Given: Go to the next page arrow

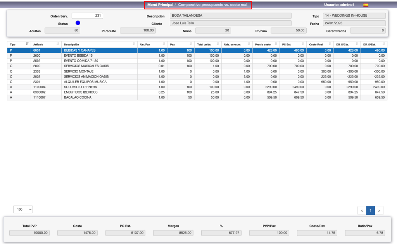Looking at the screenshot, I should 379,211.
